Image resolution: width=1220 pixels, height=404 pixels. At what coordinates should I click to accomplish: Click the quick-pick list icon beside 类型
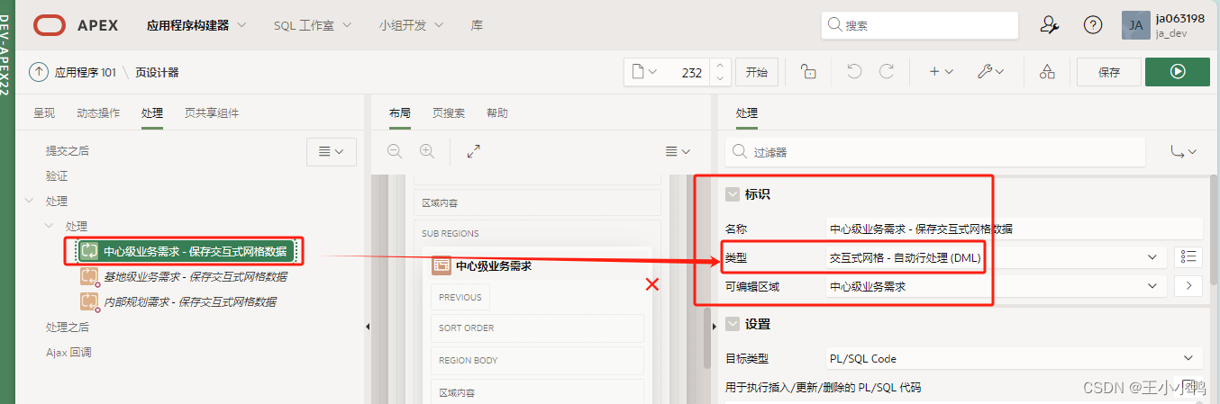(x=1188, y=257)
